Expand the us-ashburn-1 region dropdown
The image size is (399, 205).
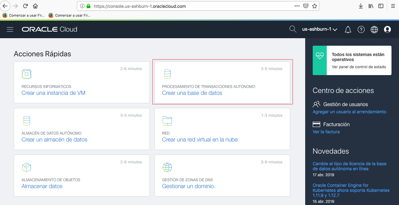point(320,29)
